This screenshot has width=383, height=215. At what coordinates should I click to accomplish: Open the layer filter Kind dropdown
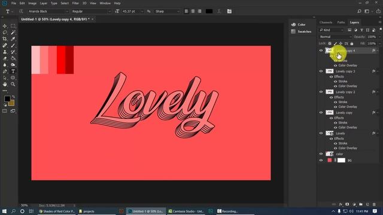331,30
